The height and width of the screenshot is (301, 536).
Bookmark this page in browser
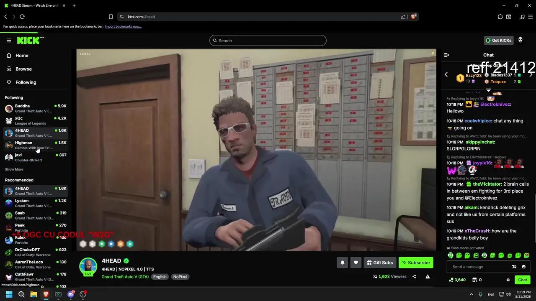pyautogui.click(x=111, y=17)
